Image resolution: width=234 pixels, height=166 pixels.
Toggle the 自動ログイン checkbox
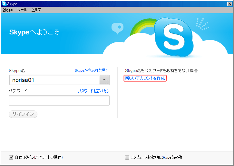11,157
